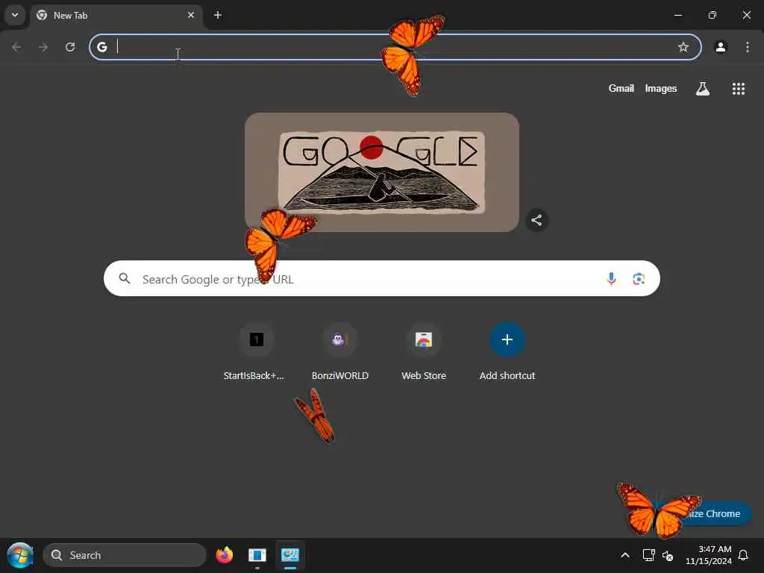Viewport: 764px width, 573px height.
Task: Share the Google Doodle
Action: pos(536,220)
